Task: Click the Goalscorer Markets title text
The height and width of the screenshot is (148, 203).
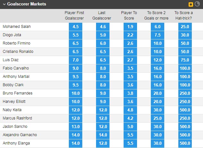Action: (27, 4)
